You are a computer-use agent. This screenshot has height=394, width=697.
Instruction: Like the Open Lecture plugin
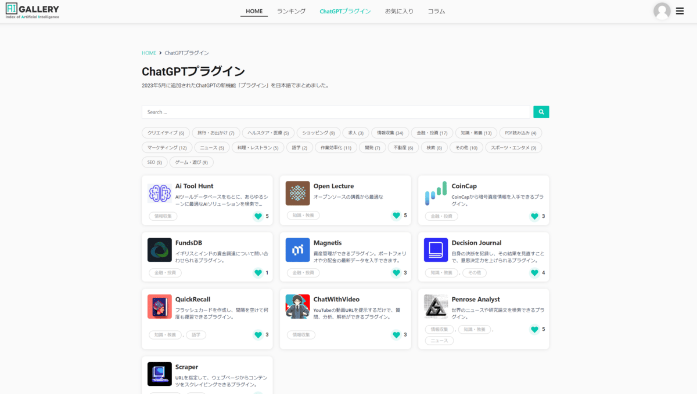[x=397, y=216]
